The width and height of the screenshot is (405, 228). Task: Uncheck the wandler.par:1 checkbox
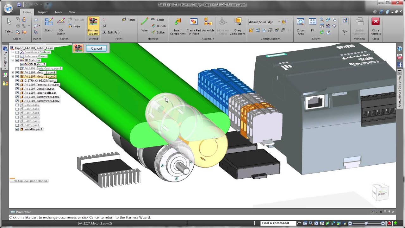(x=17, y=129)
